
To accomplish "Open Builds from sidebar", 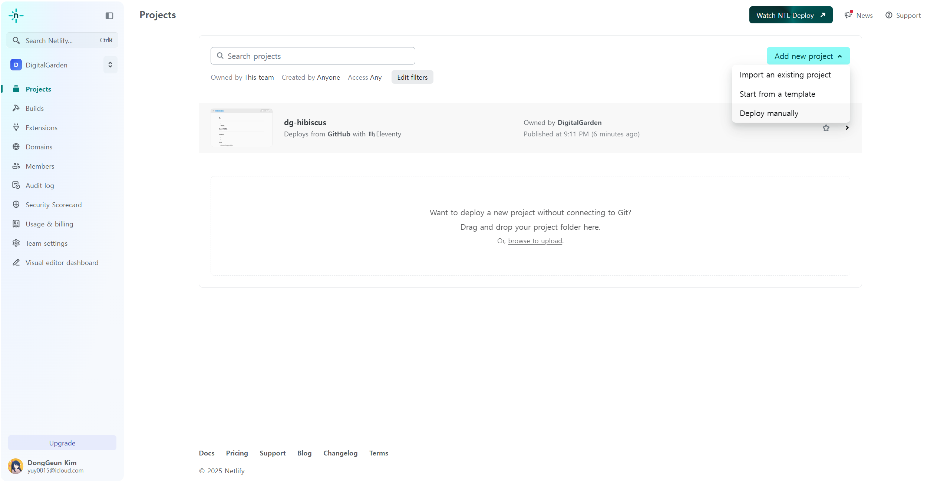I will click(x=34, y=108).
